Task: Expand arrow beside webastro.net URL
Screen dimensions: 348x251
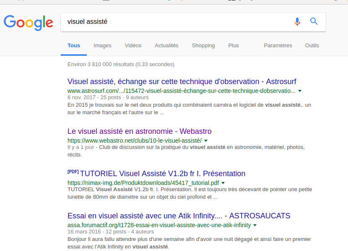Action: click(x=206, y=141)
